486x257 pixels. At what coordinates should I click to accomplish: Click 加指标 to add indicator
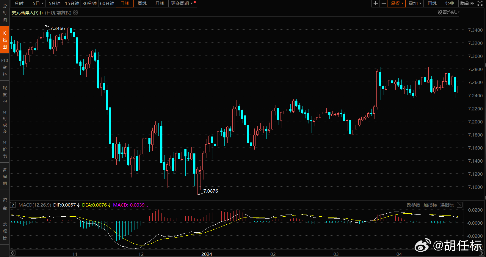[430, 205]
